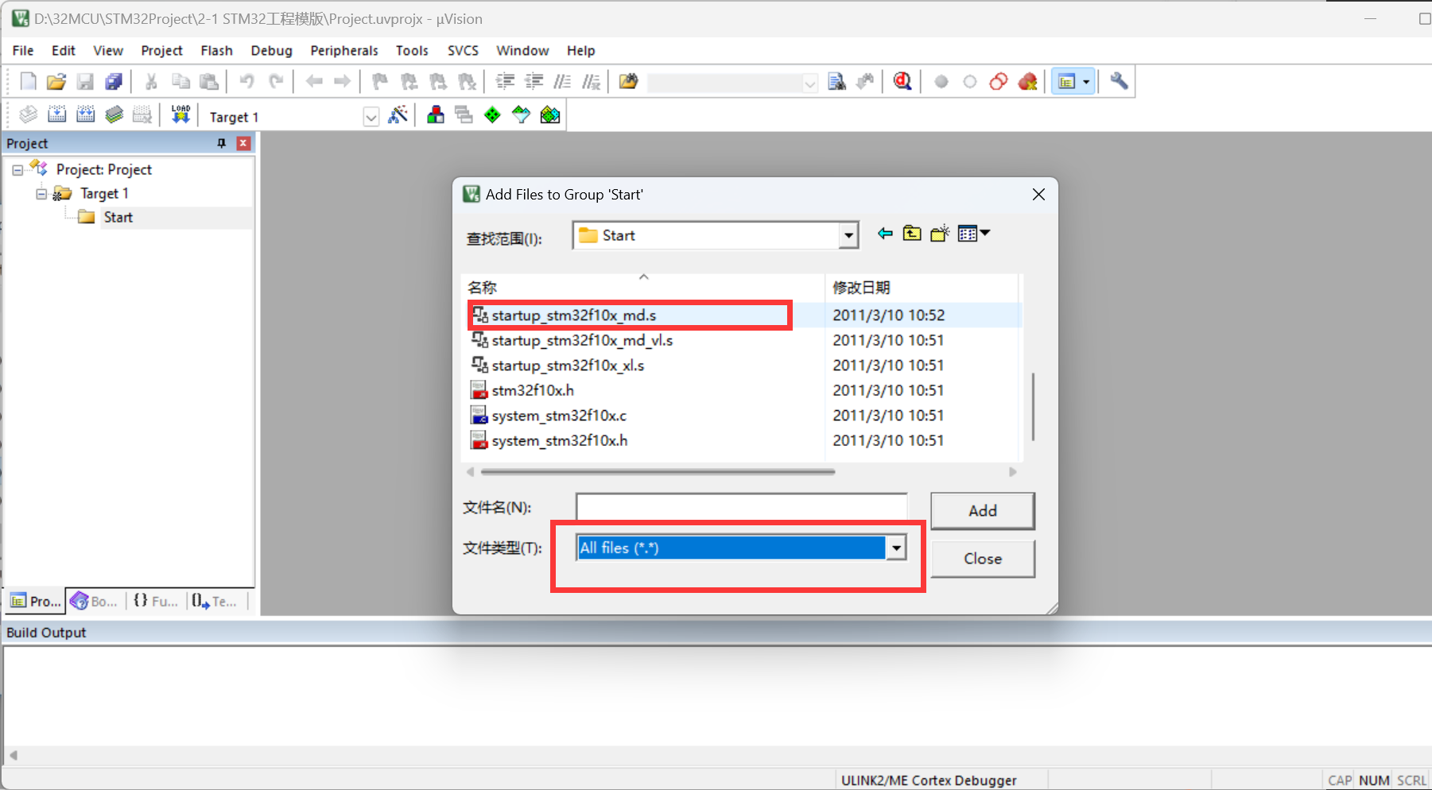This screenshot has height=790, width=1432.
Task: Open the Project menu
Action: click(x=161, y=50)
